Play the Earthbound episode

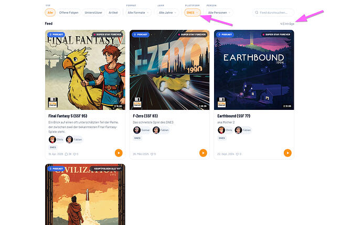pyautogui.click(x=288, y=153)
